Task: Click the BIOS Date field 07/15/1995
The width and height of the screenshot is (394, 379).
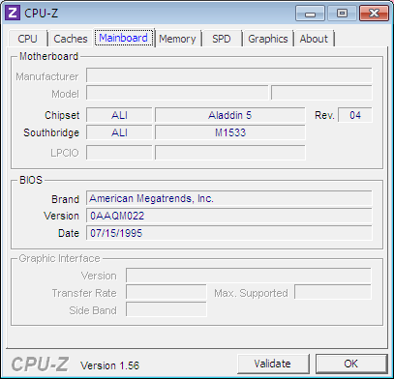Action: [229, 233]
